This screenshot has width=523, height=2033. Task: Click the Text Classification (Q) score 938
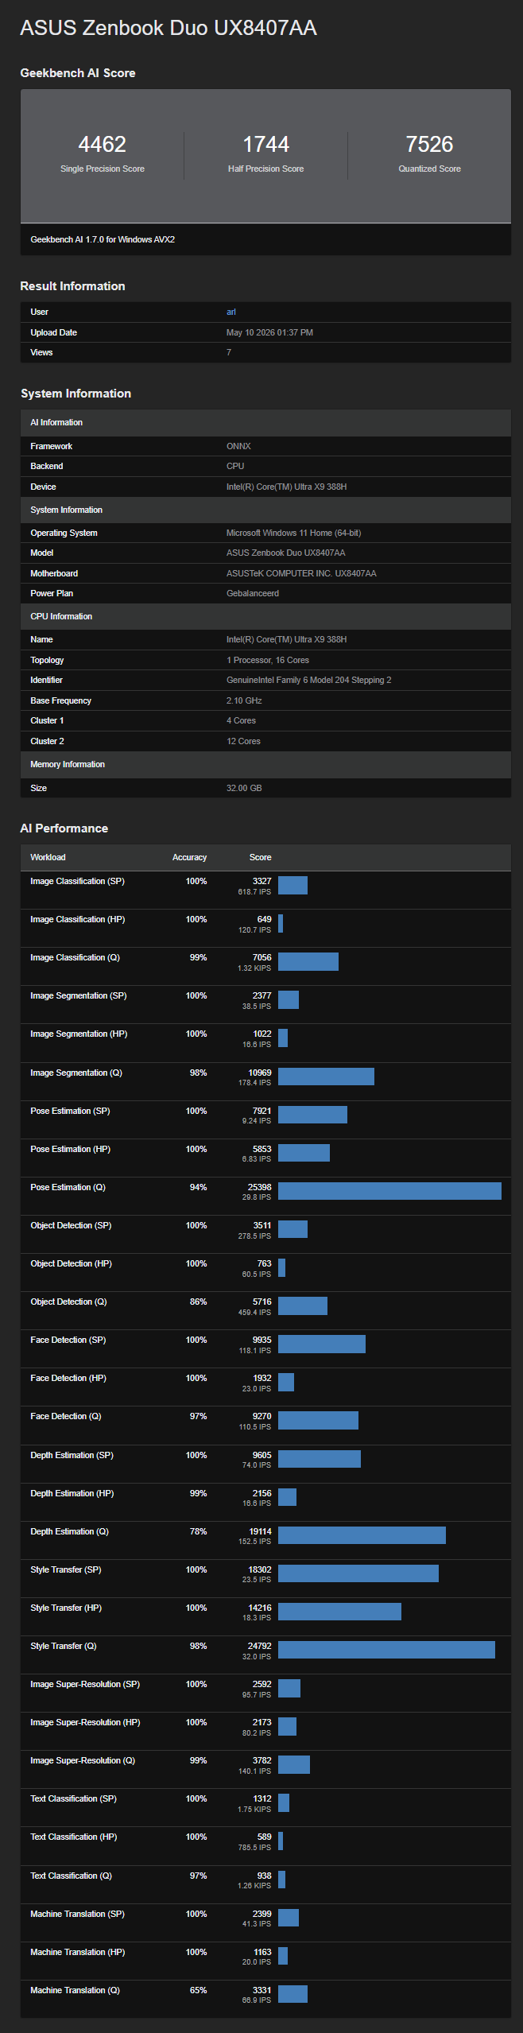click(x=264, y=1876)
